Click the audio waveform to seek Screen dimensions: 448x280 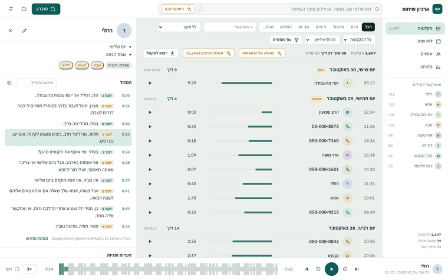[x=169, y=269]
